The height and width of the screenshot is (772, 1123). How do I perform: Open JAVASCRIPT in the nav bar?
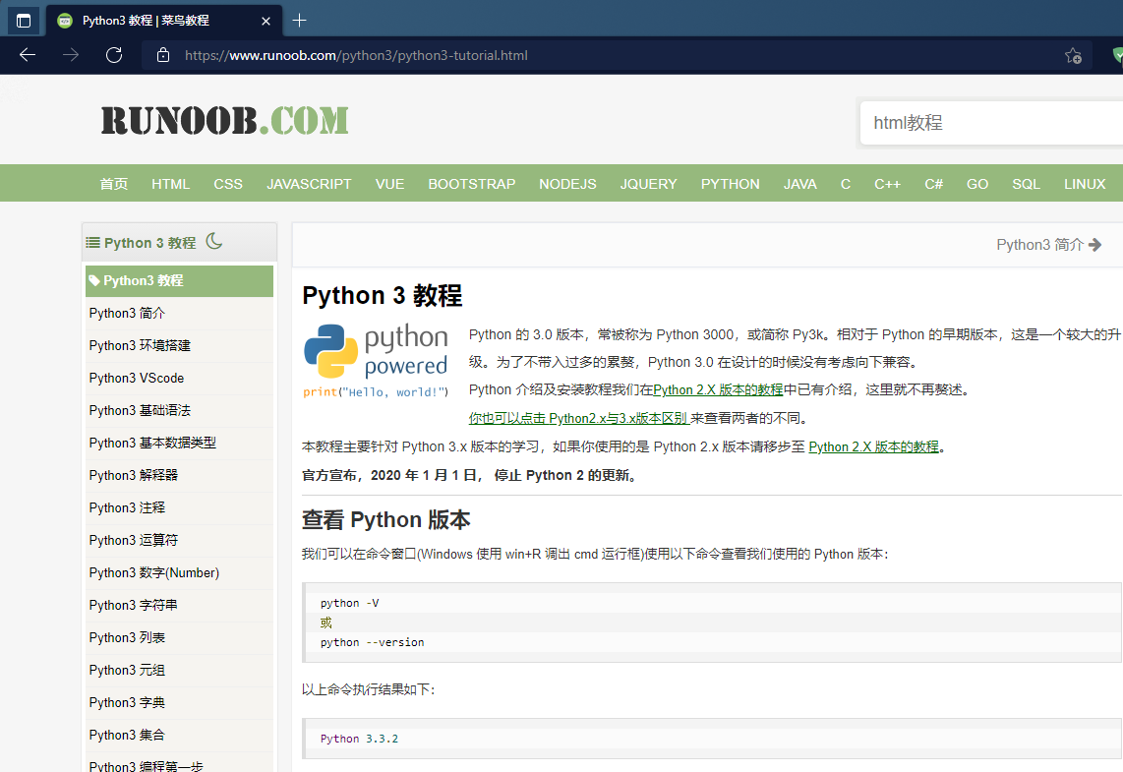pos(309,184)
